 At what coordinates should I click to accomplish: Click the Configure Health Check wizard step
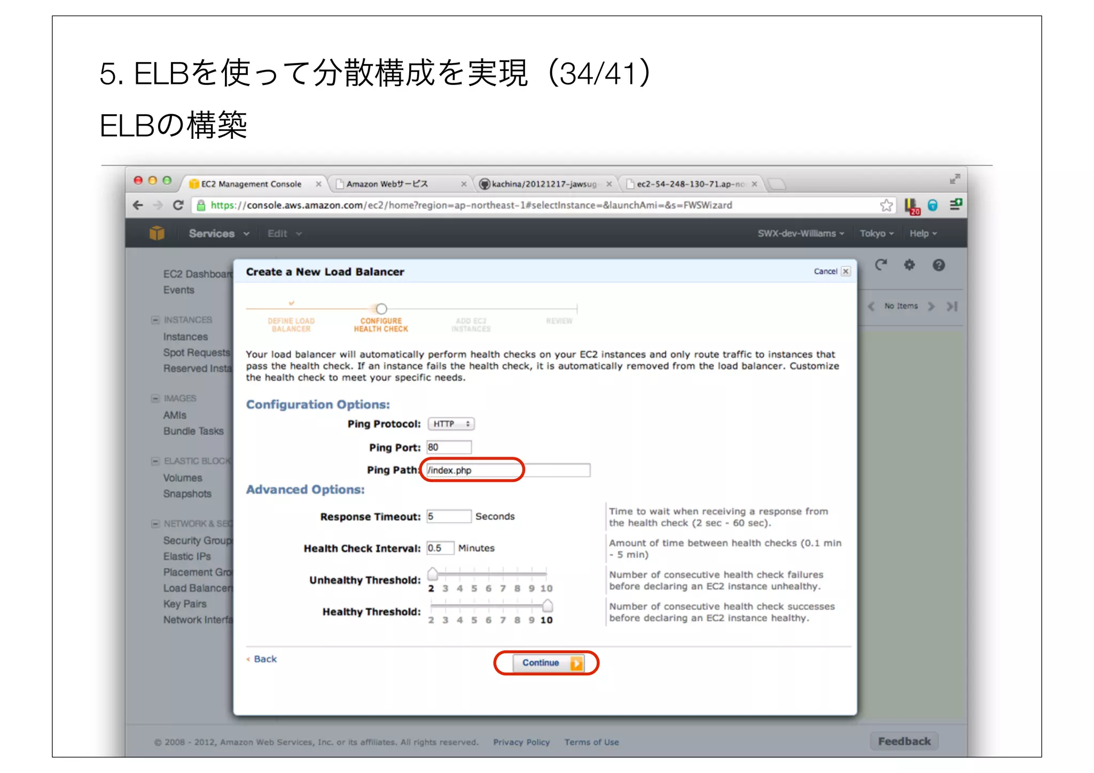[381, 325]
